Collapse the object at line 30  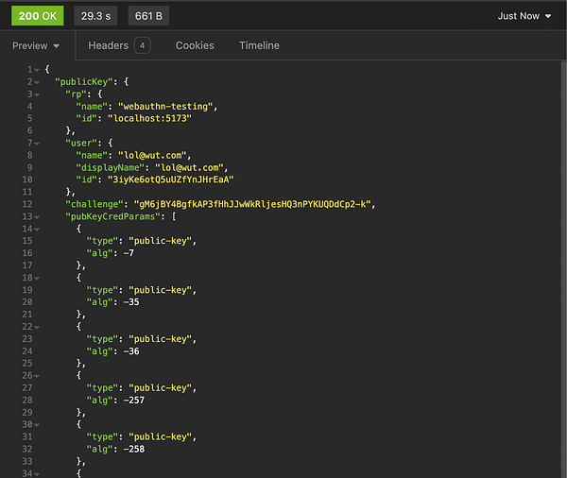(37, 425)
